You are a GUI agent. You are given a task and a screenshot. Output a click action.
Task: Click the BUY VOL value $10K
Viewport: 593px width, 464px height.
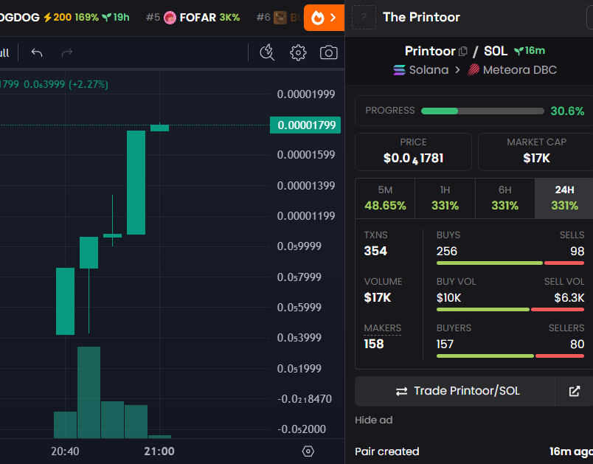pos(448,297)
